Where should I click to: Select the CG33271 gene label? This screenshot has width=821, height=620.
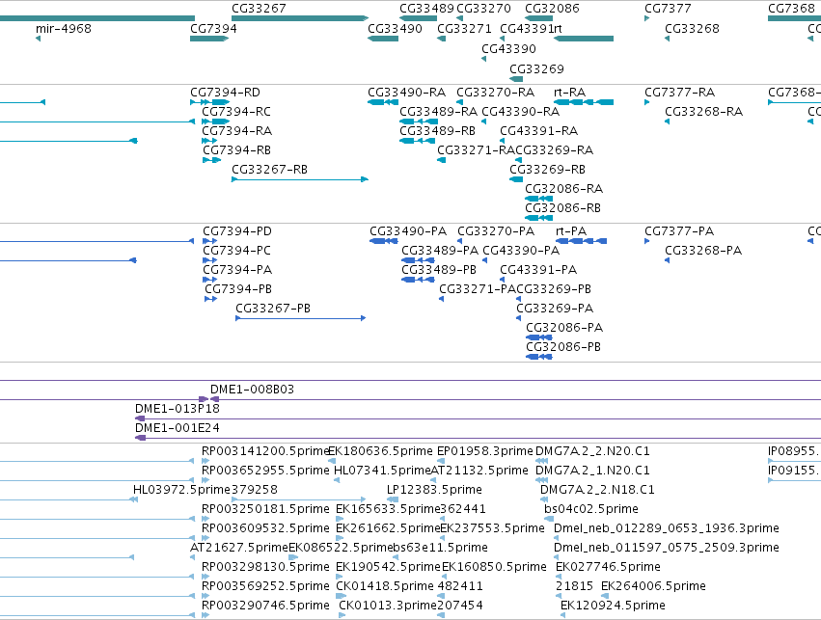coord(464,29)
